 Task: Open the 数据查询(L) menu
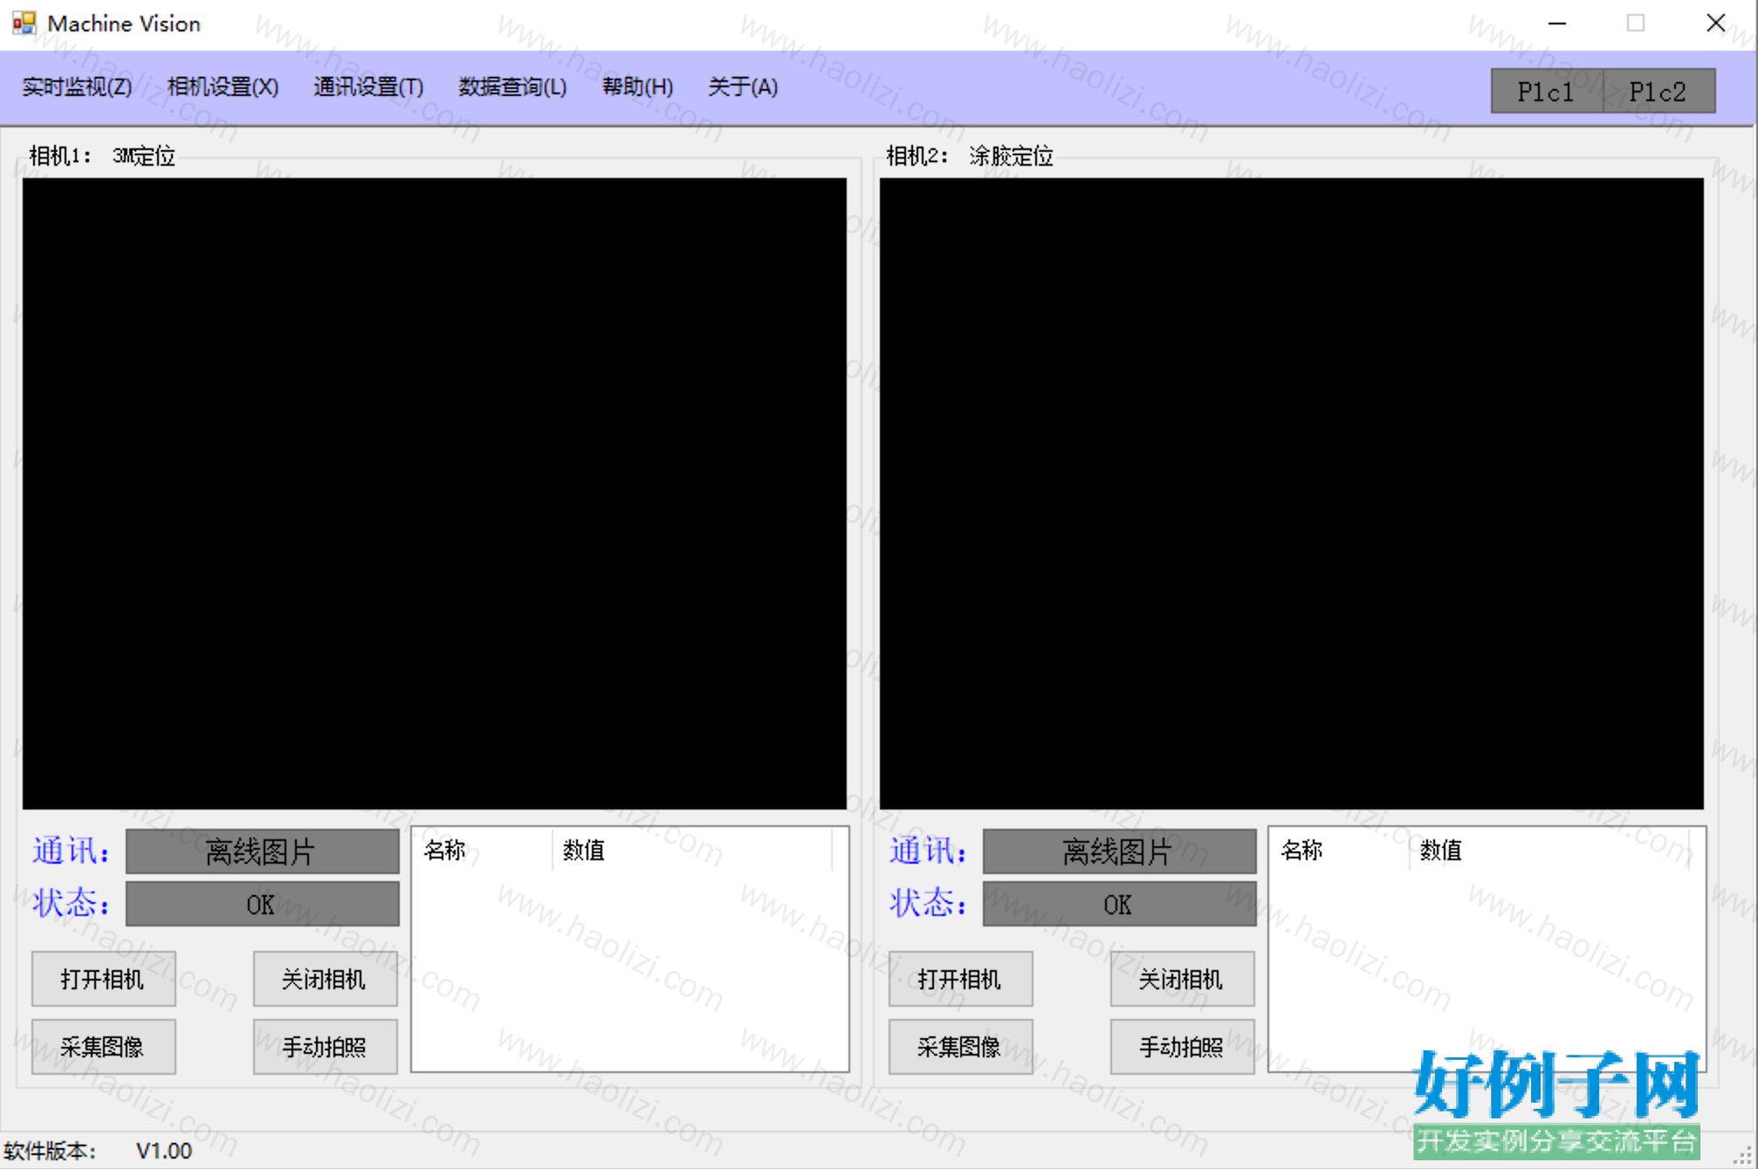click(512, 87)
